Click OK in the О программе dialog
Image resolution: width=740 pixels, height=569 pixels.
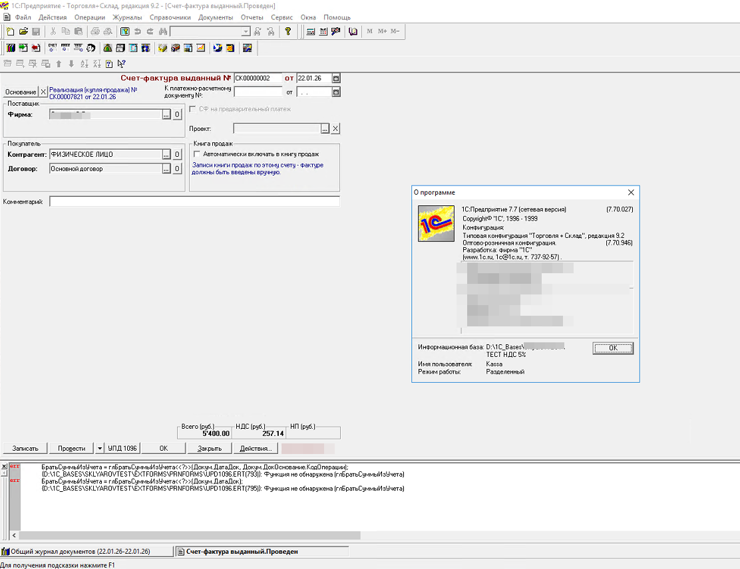613,348
